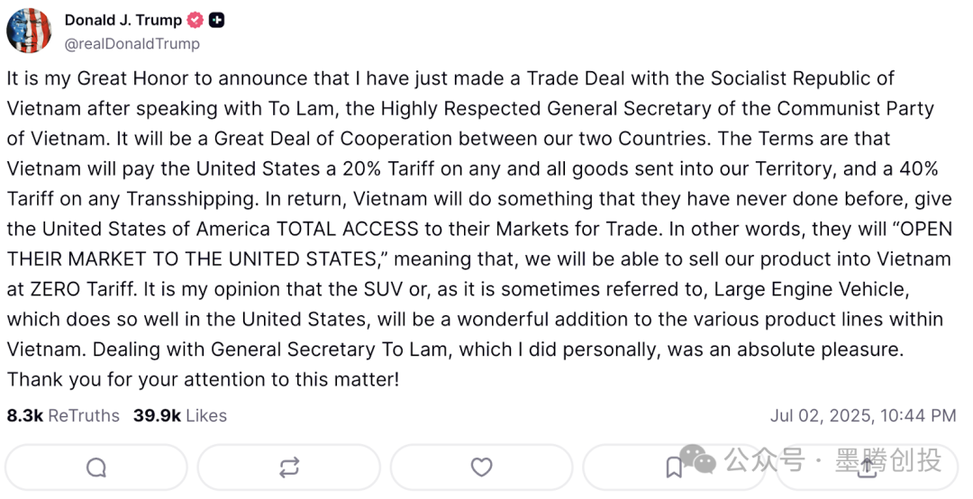Click the black plus badge beside the name
The image size is (973, 499).
[x=216, y=20]
